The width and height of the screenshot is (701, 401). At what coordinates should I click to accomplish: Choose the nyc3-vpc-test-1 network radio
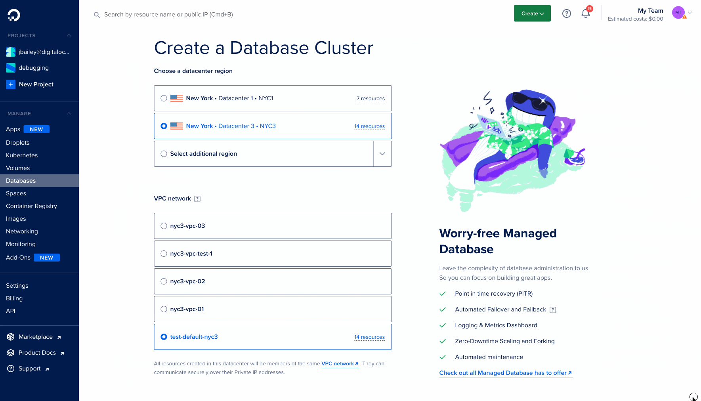point(164,254)
